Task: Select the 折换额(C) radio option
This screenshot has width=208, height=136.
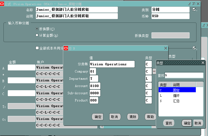Action: [x=37, y=29]
